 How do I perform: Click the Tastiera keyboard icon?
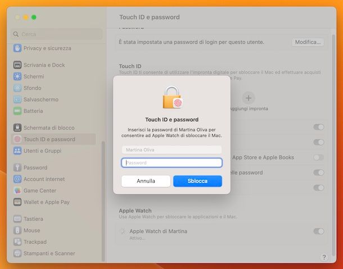coord(17,219)
